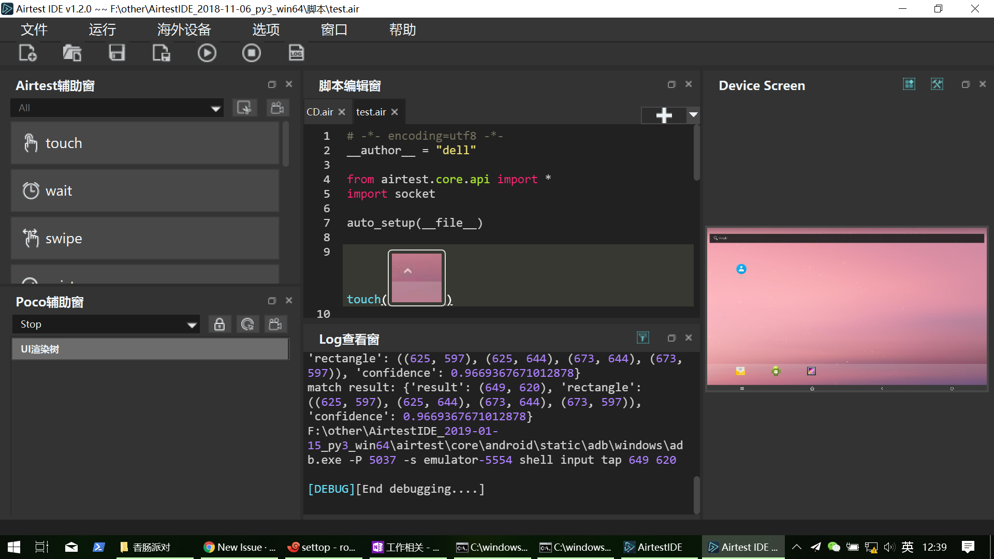This screenshot has height=559, width=994.
Task: Stop script execution with the Stop button
Action: (252, 53)
